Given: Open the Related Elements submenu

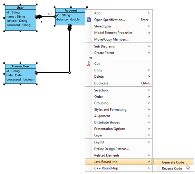Looking at the screenshot, I should click(x=119, y=155).
